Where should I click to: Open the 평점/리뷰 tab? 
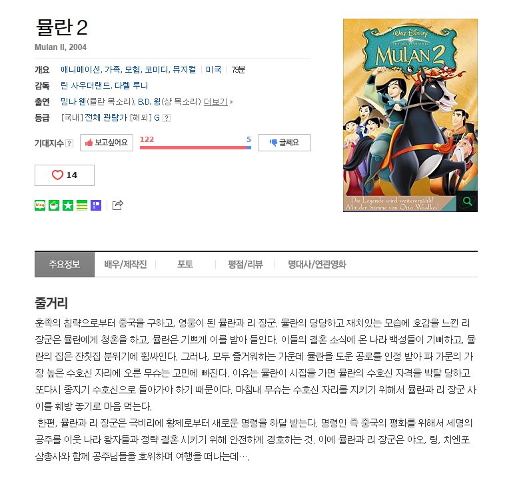[x=245, y=264]
